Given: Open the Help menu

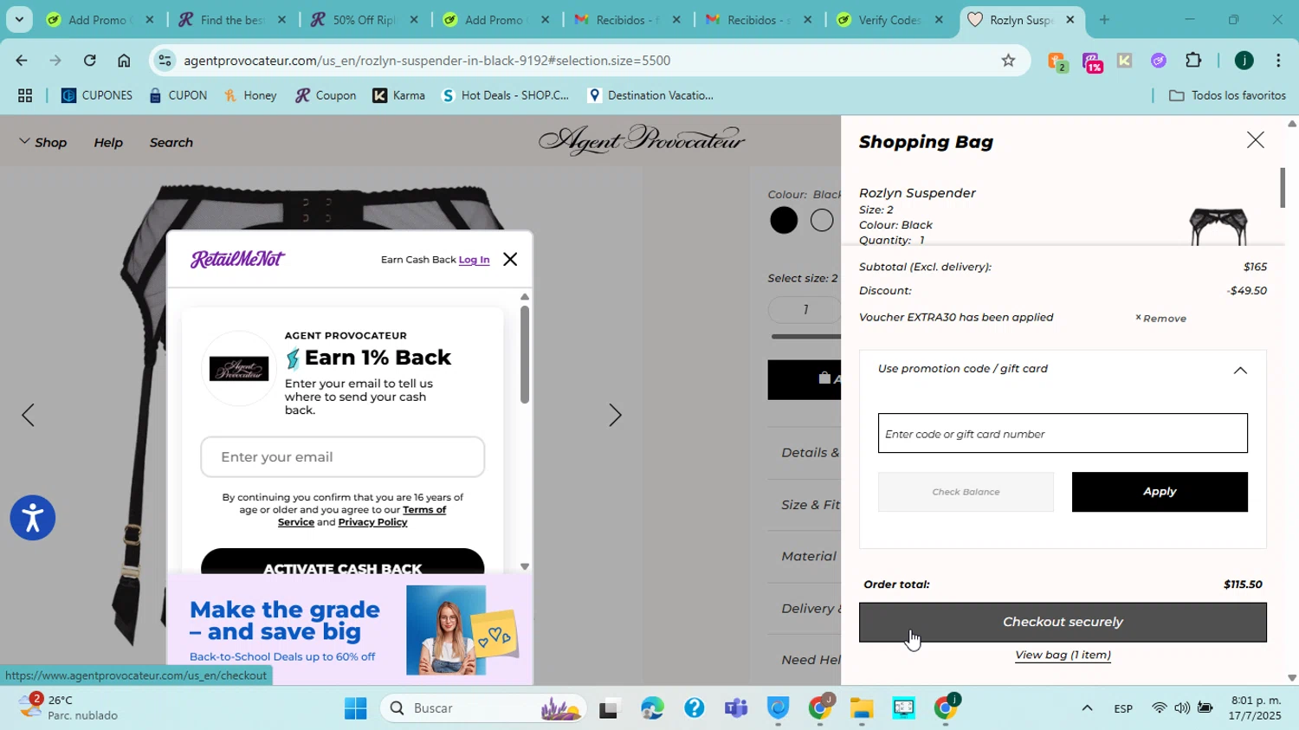Looking at the screenshot, I should [x=108, y=142].
